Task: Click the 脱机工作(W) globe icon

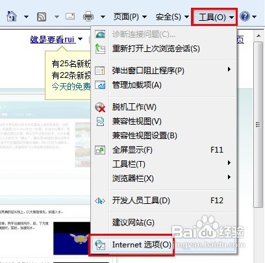Action: [x=100, y=107]
